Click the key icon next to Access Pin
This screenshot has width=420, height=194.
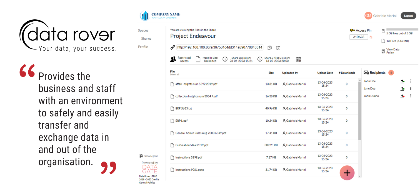pyautogui.click(x=352, y=30)
